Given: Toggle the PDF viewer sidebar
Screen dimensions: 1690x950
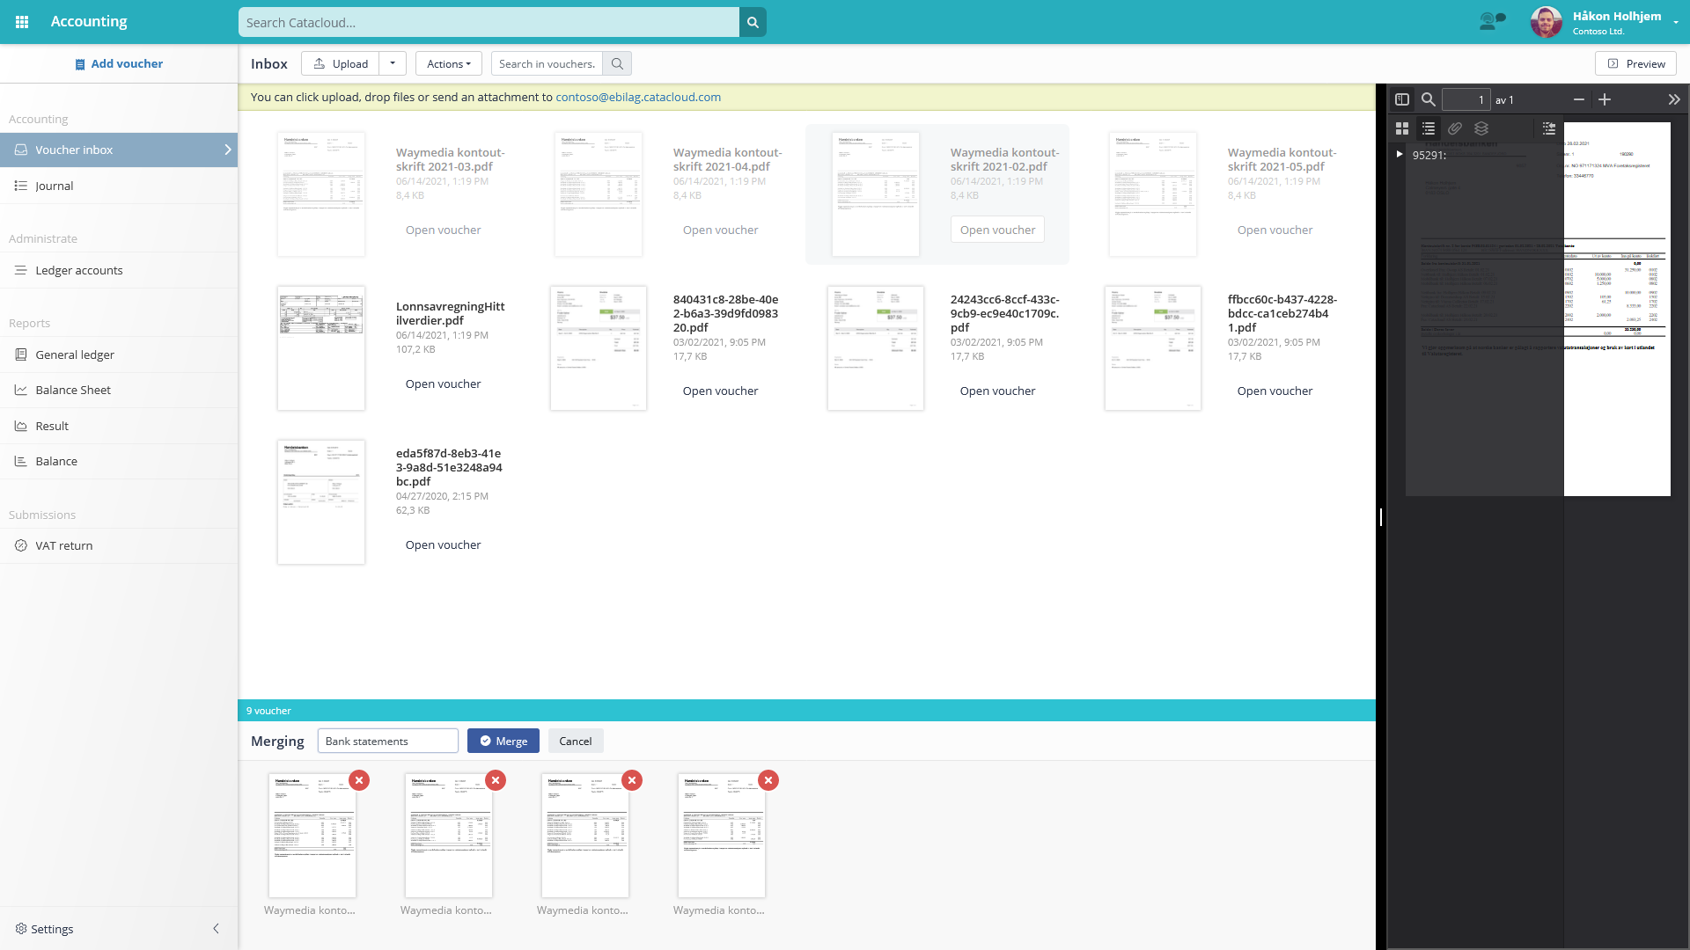Looking at the screenshot, I should click(1402, 99).
